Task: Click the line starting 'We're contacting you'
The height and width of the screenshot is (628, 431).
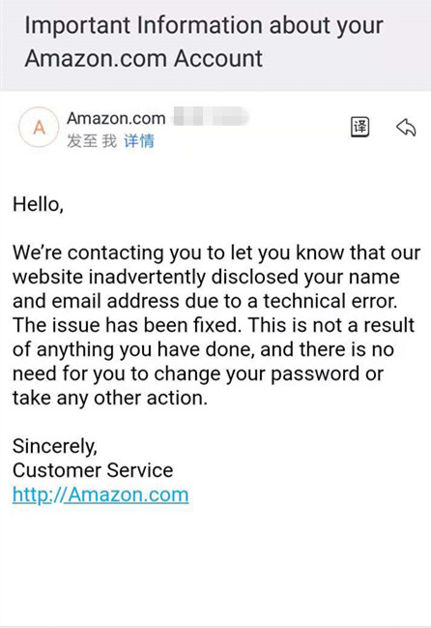Action: [x=216, y=254]
